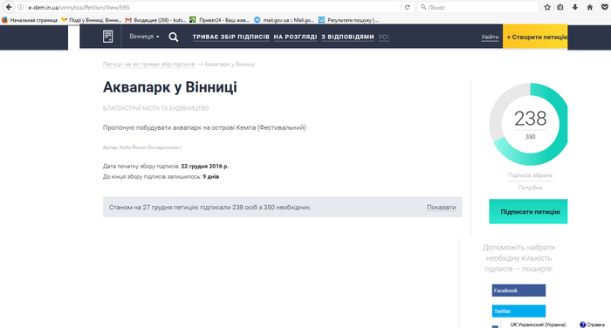This screenshot has height=328, width=611.
Task: Click the required count "350"
Action: [x=531, y=137]
